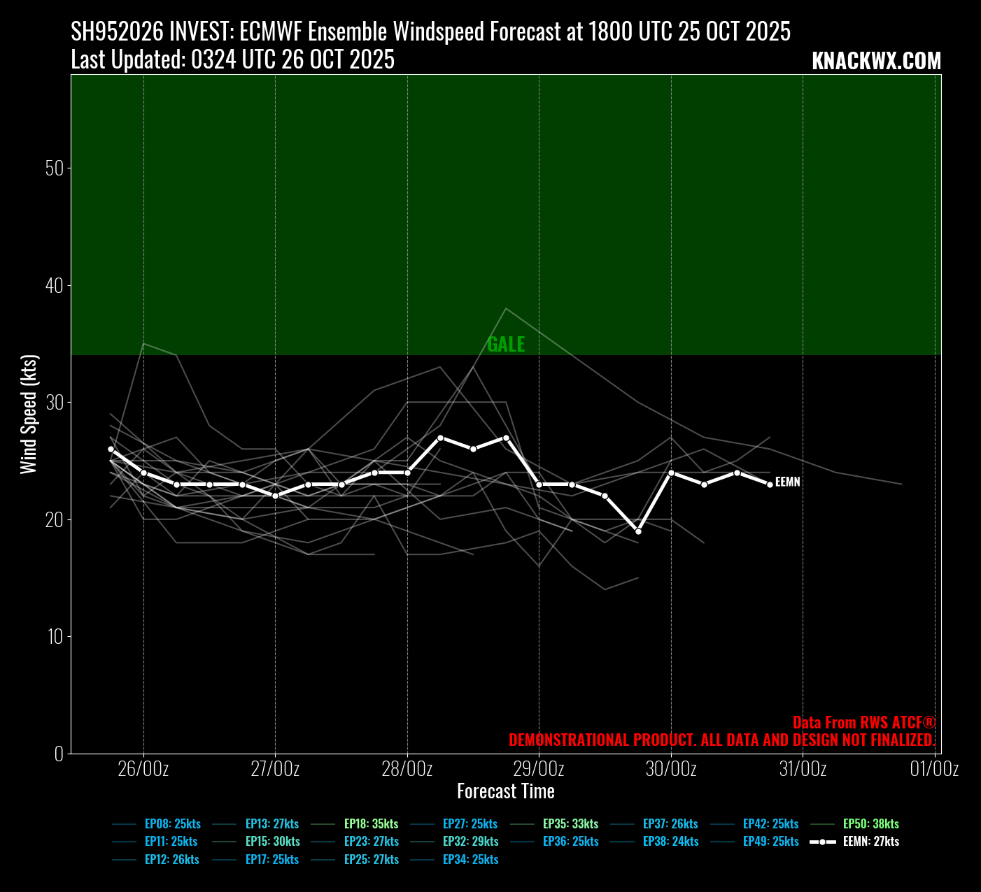Image resolution: width=981 pixels, height=892 pixels.
Task: Click the EP35: 33kts legend entry
Action: pos(570,824)
